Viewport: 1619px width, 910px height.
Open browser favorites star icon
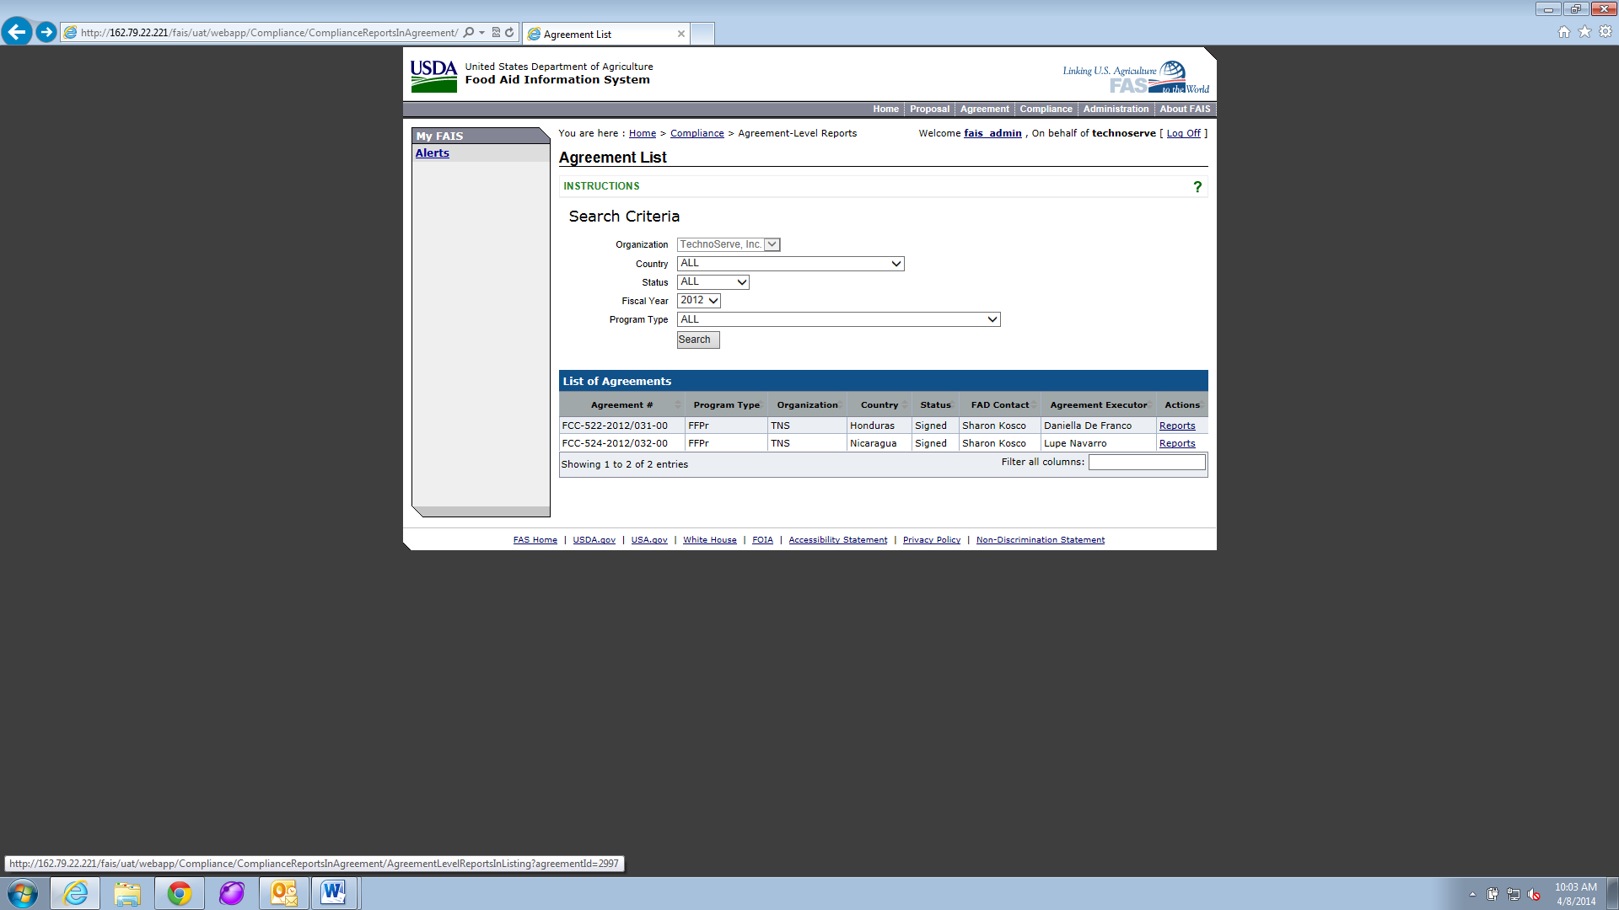pyautogui.click(x=1584, y=32)
